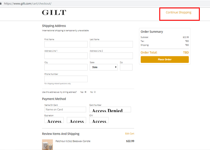210x150 pixels.
Task: Click the Review Items And Shipping heading
Action: pos(61,134)
